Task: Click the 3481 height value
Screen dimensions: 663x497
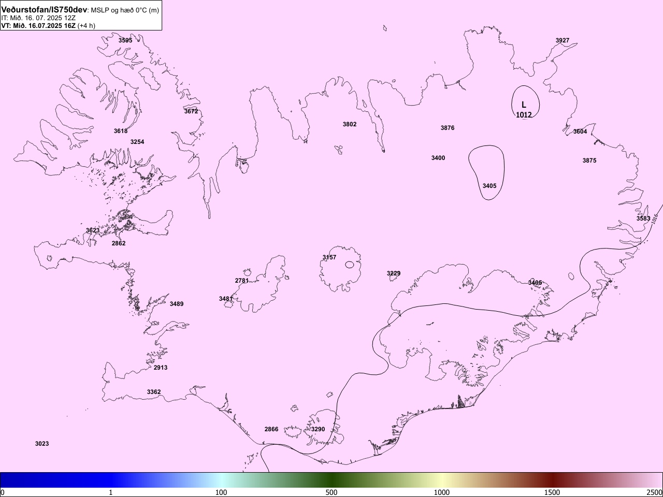Action: tap(226, 299)
